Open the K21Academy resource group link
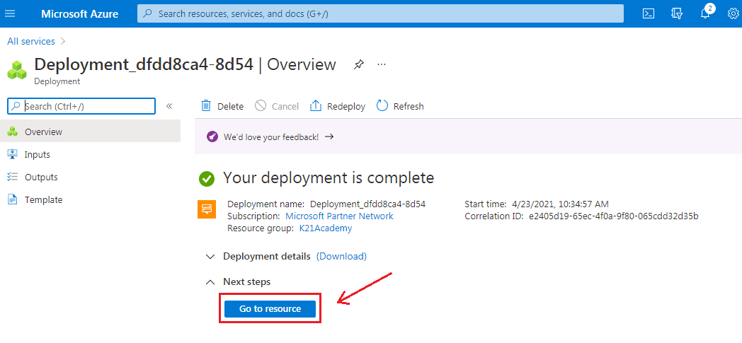742x343 pixels. click(x=325, y=228)
